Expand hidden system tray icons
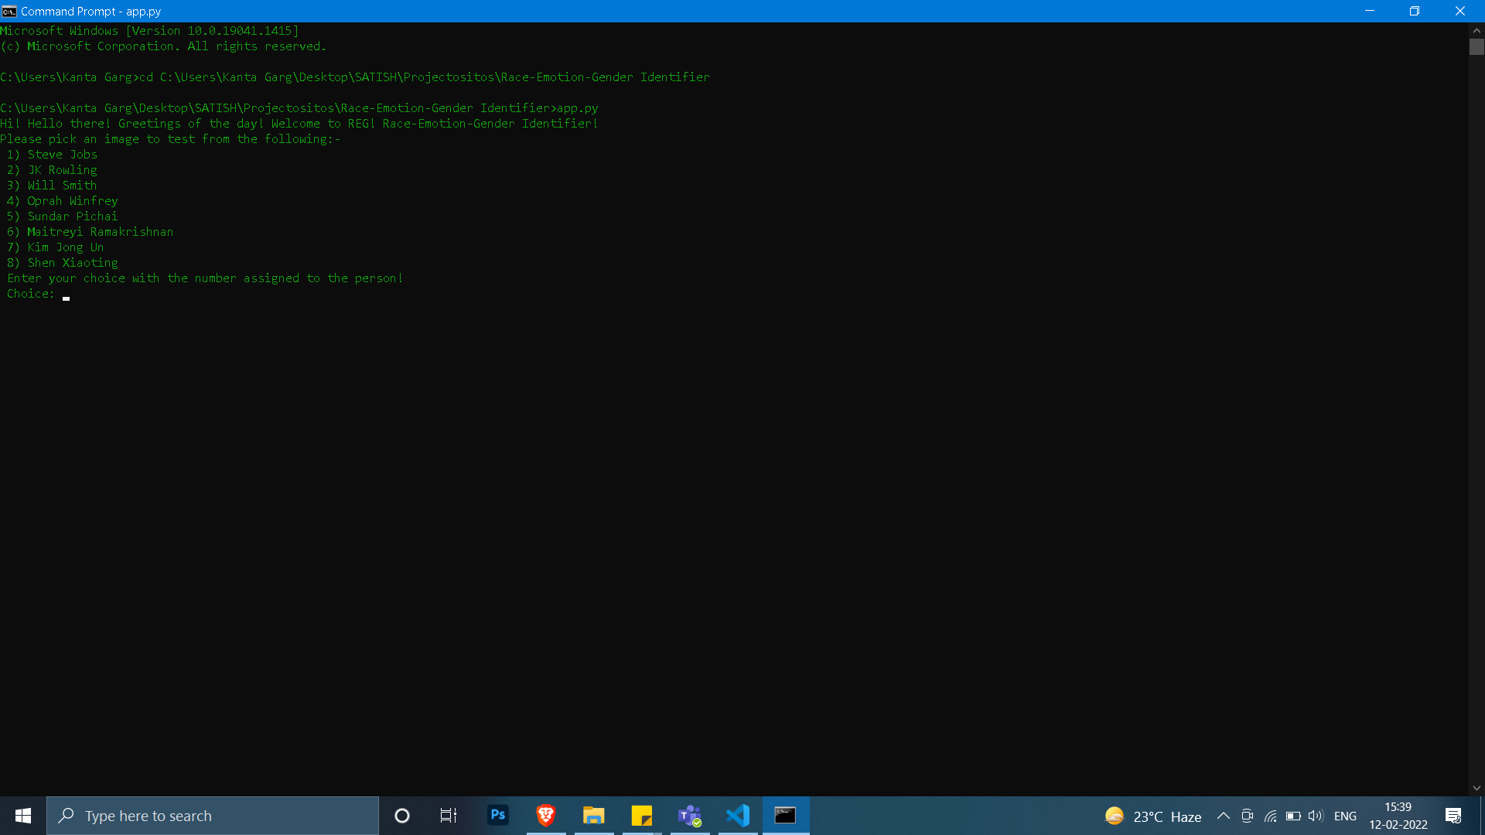Image resolution: width=1485 pixels, height=835 pixels. tap(1224, 816)
